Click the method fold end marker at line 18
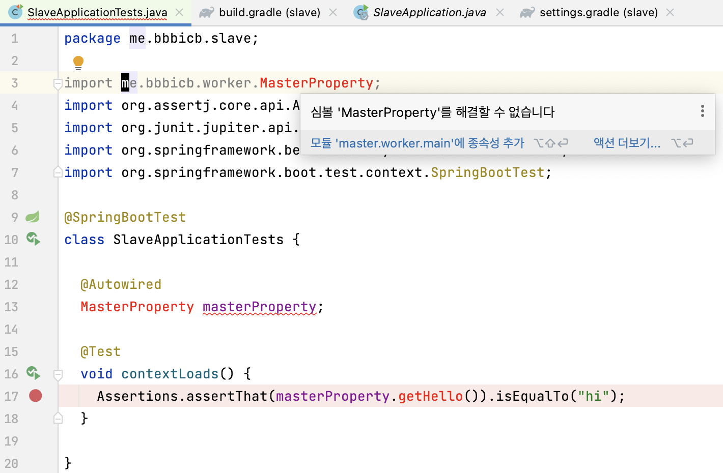The height and width of the screenshot is (473, 723). pyautogui.click(x=58, y=418)
